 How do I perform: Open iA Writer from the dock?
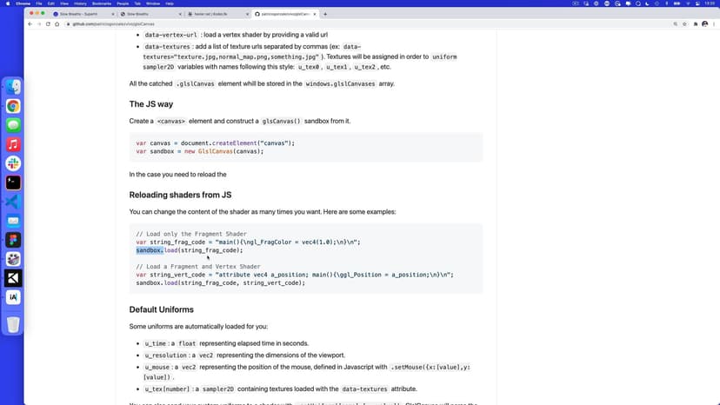(13, 297)
